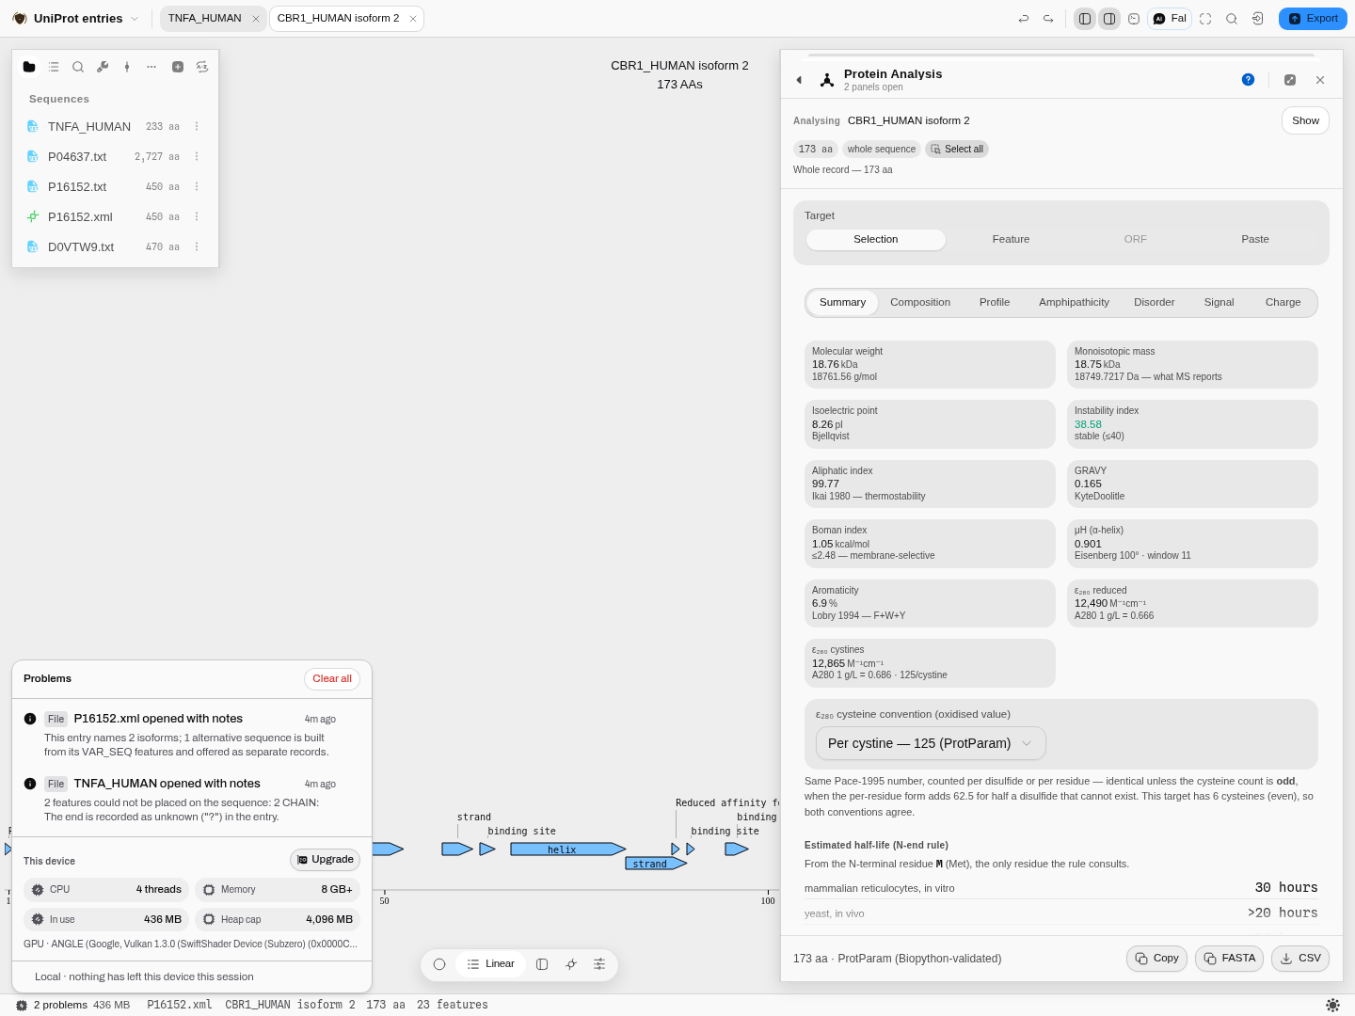Open the import sign-in arrow icon
Screen dimensions: 1355x1016
coord(1258,19)
